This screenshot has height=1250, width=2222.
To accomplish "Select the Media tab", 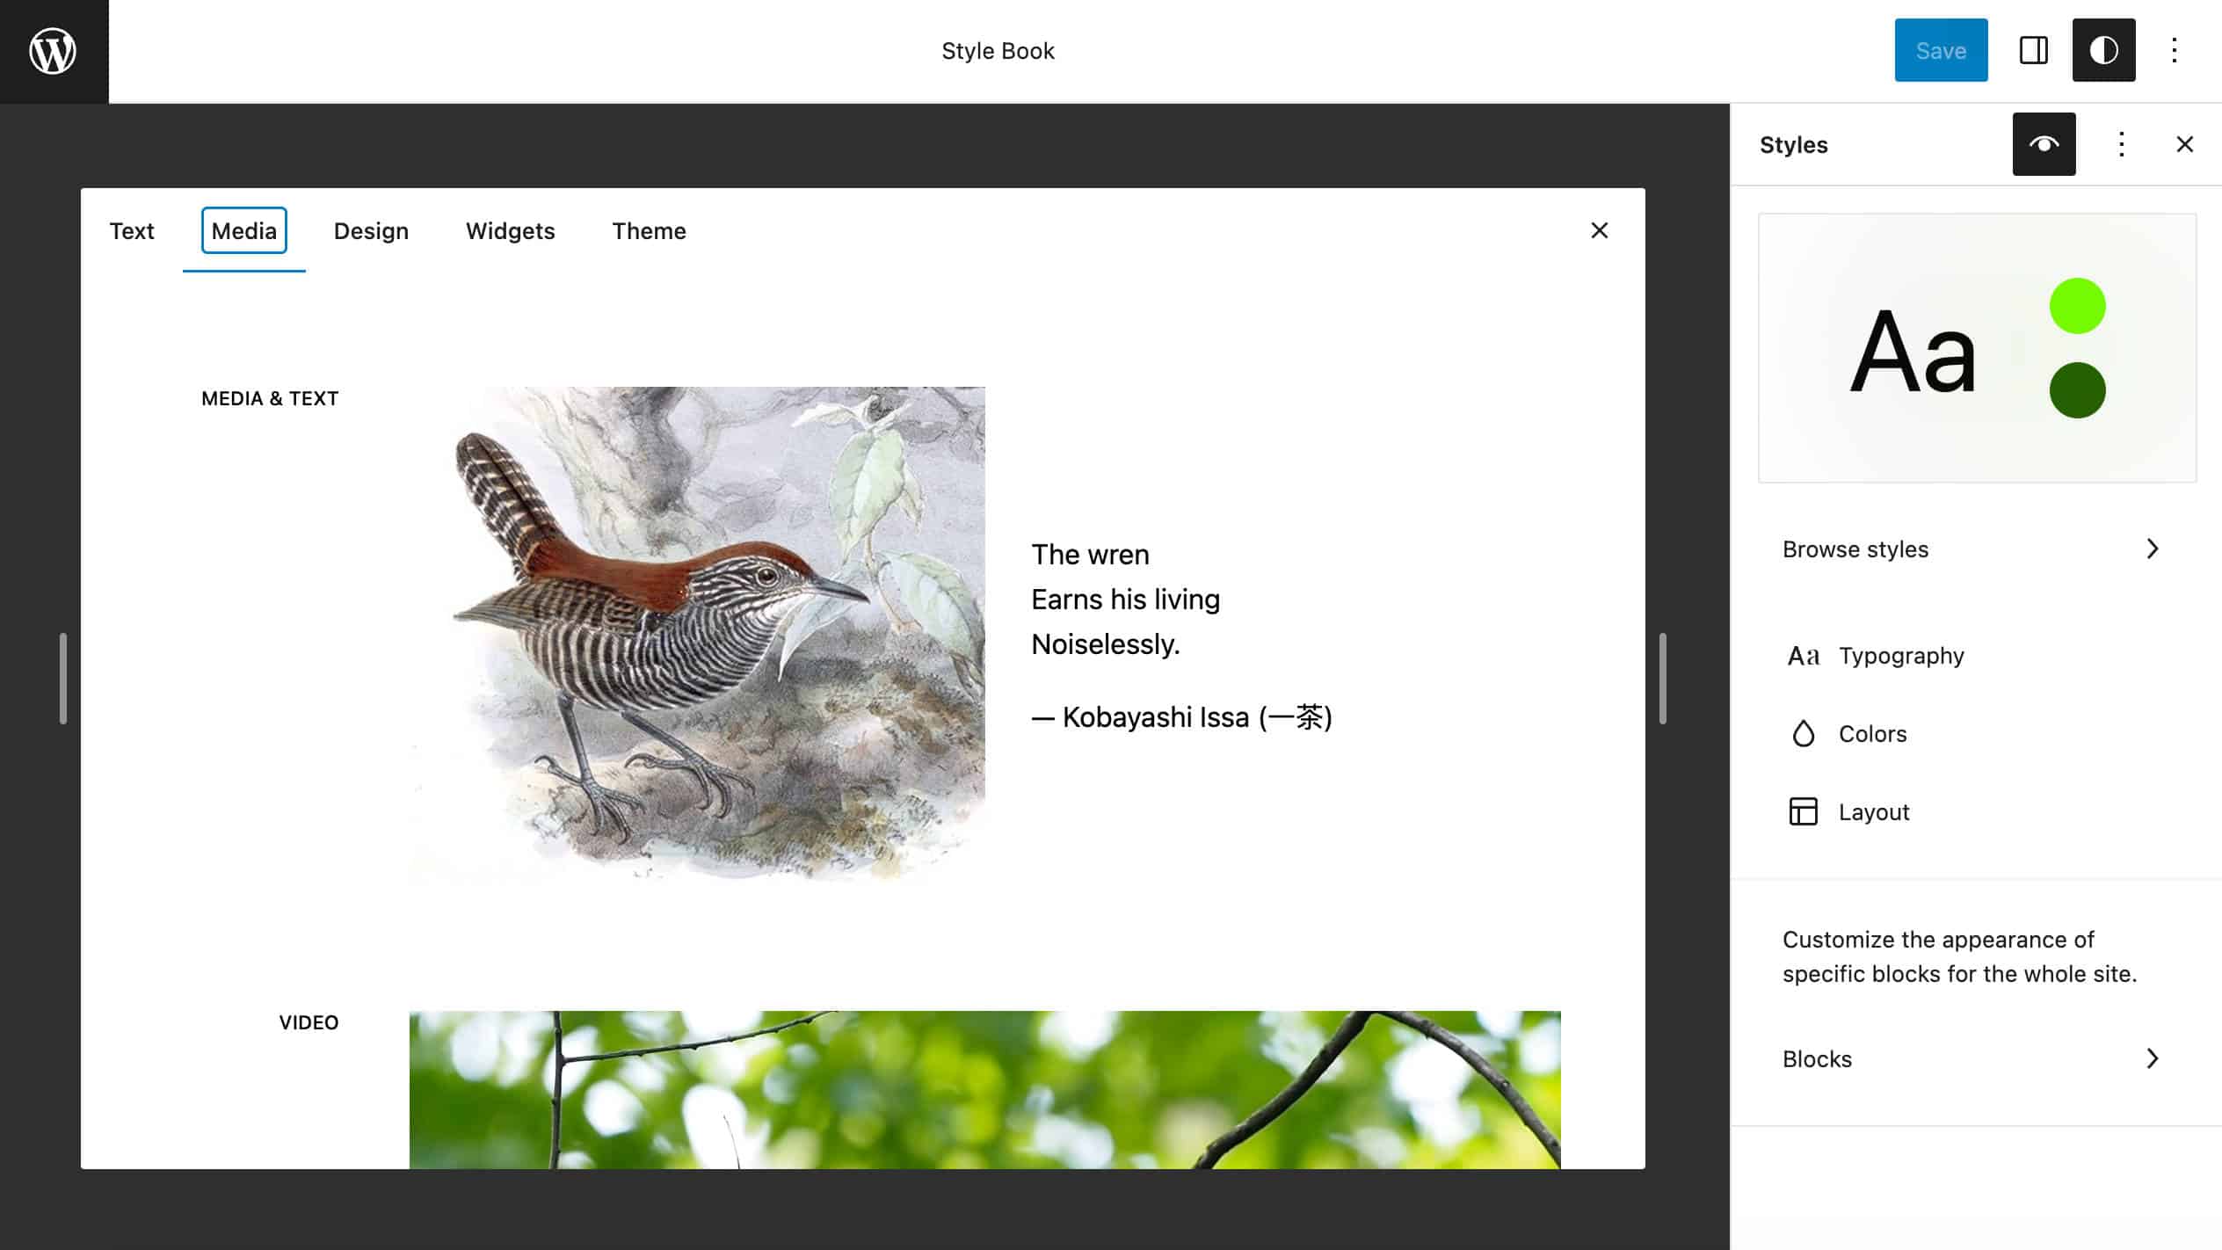I will tap(244, 230).
